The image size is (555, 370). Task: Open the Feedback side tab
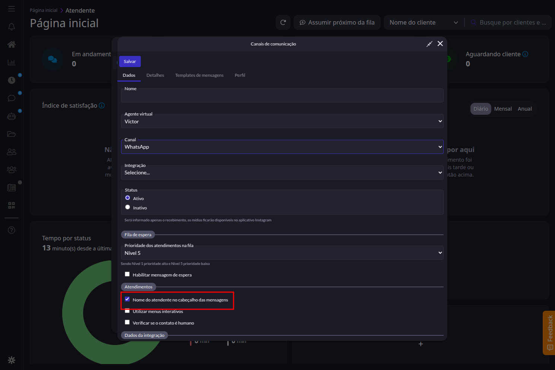pyautogui.click(x=549, y=333)
